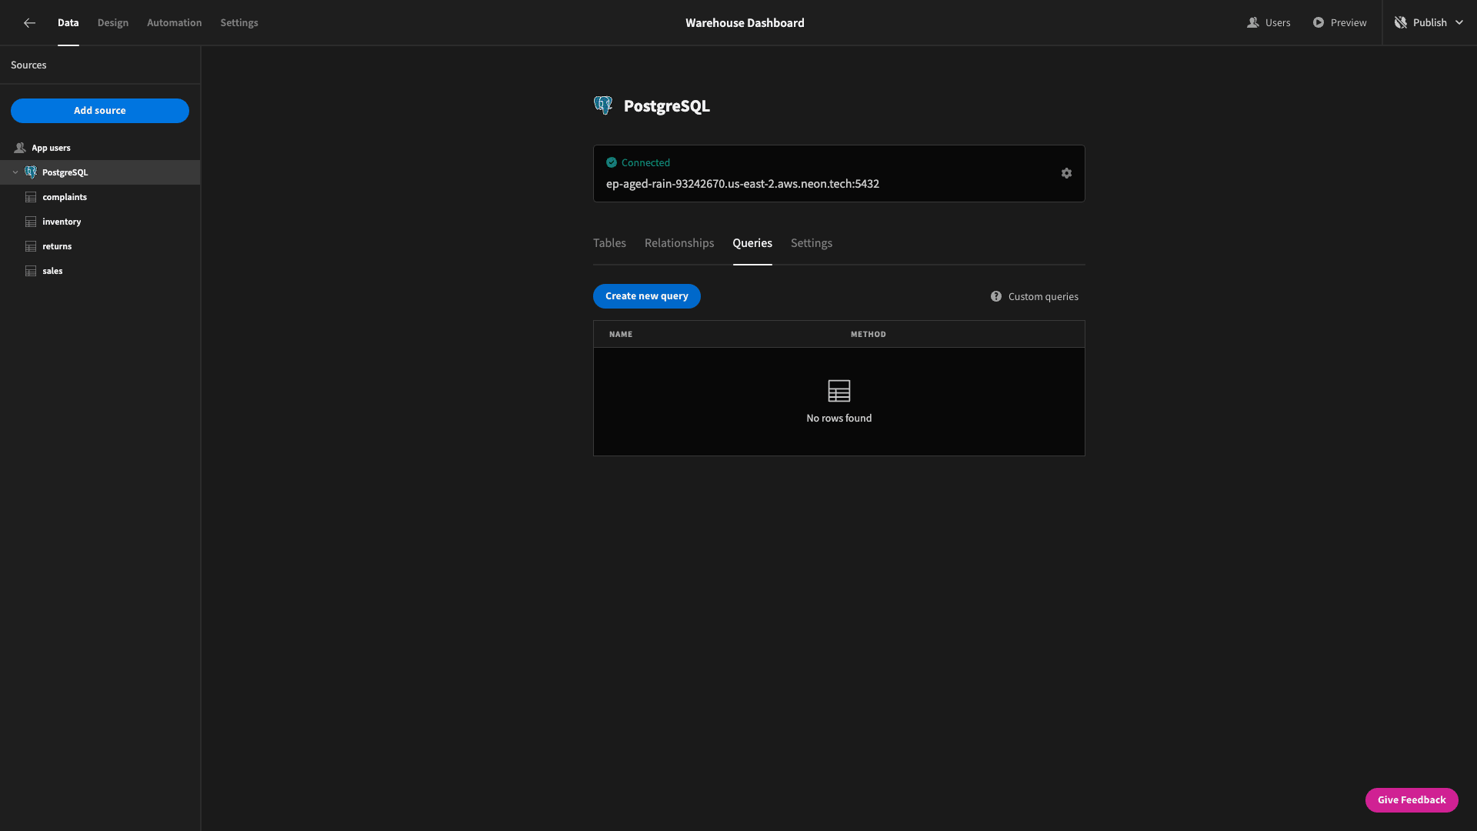Open the returns table
This screenshot has width=1477, height=831.
100,246
